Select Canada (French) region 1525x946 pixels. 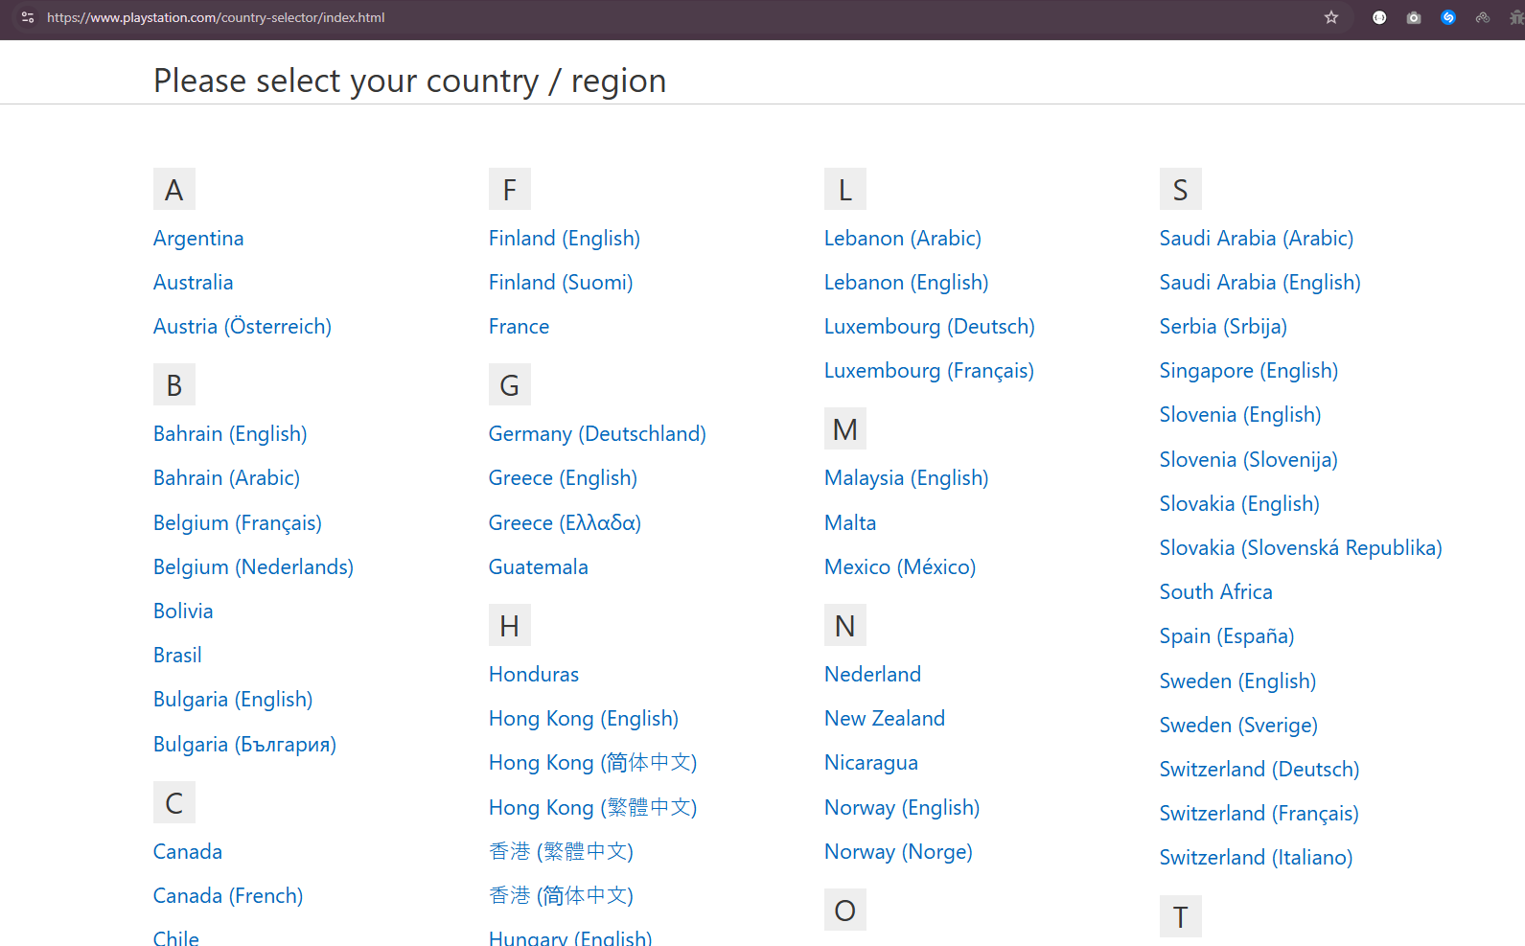[228, 896]
